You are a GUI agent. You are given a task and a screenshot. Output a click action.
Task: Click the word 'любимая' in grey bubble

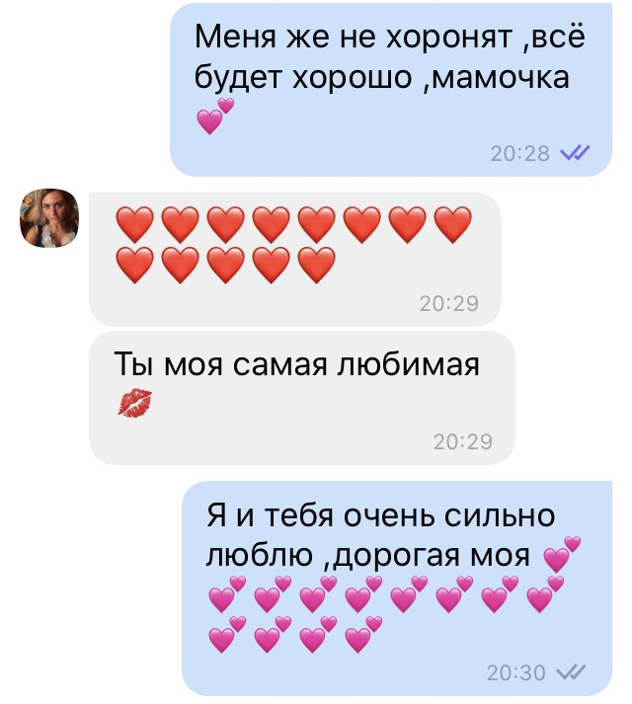pyautogui.click(x=408, y=364)
